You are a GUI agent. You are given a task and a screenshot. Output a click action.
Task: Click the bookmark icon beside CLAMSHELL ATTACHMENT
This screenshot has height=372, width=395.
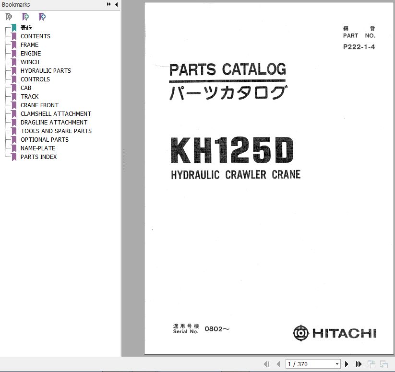click(x=14, y=114)
